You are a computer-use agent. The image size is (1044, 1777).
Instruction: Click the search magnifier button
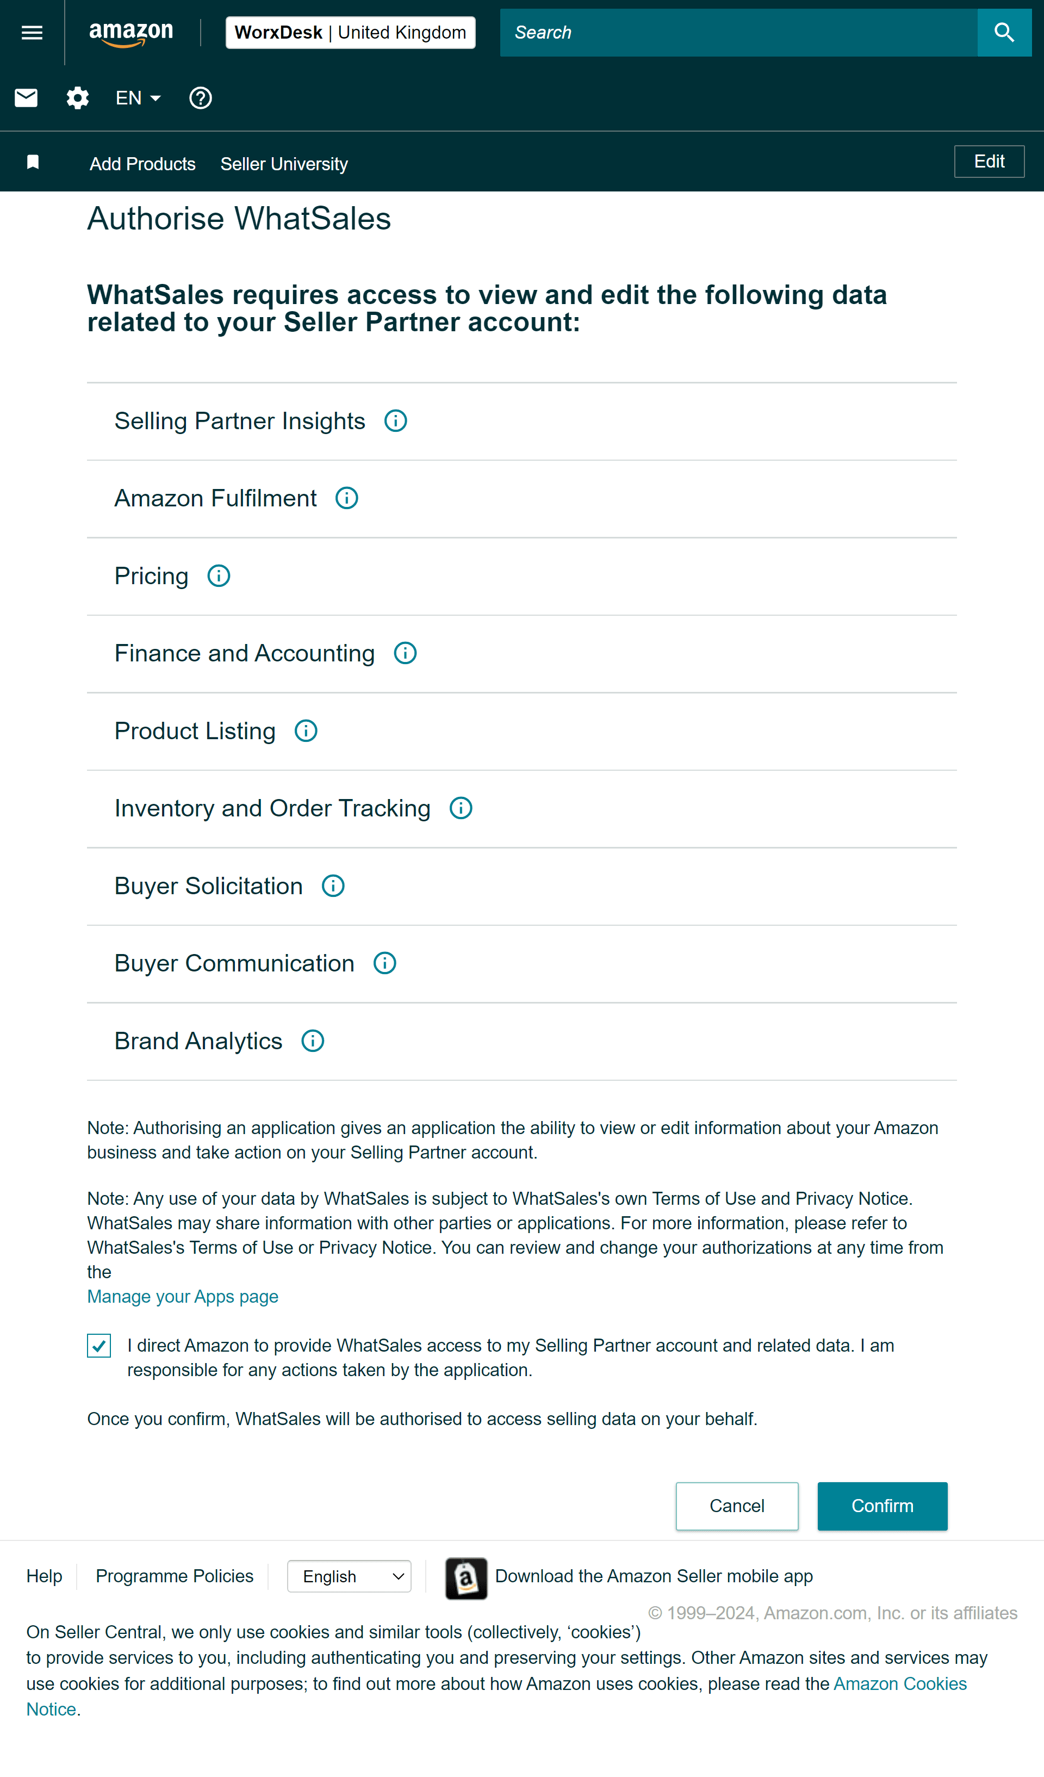click(x=1004, y=33)
